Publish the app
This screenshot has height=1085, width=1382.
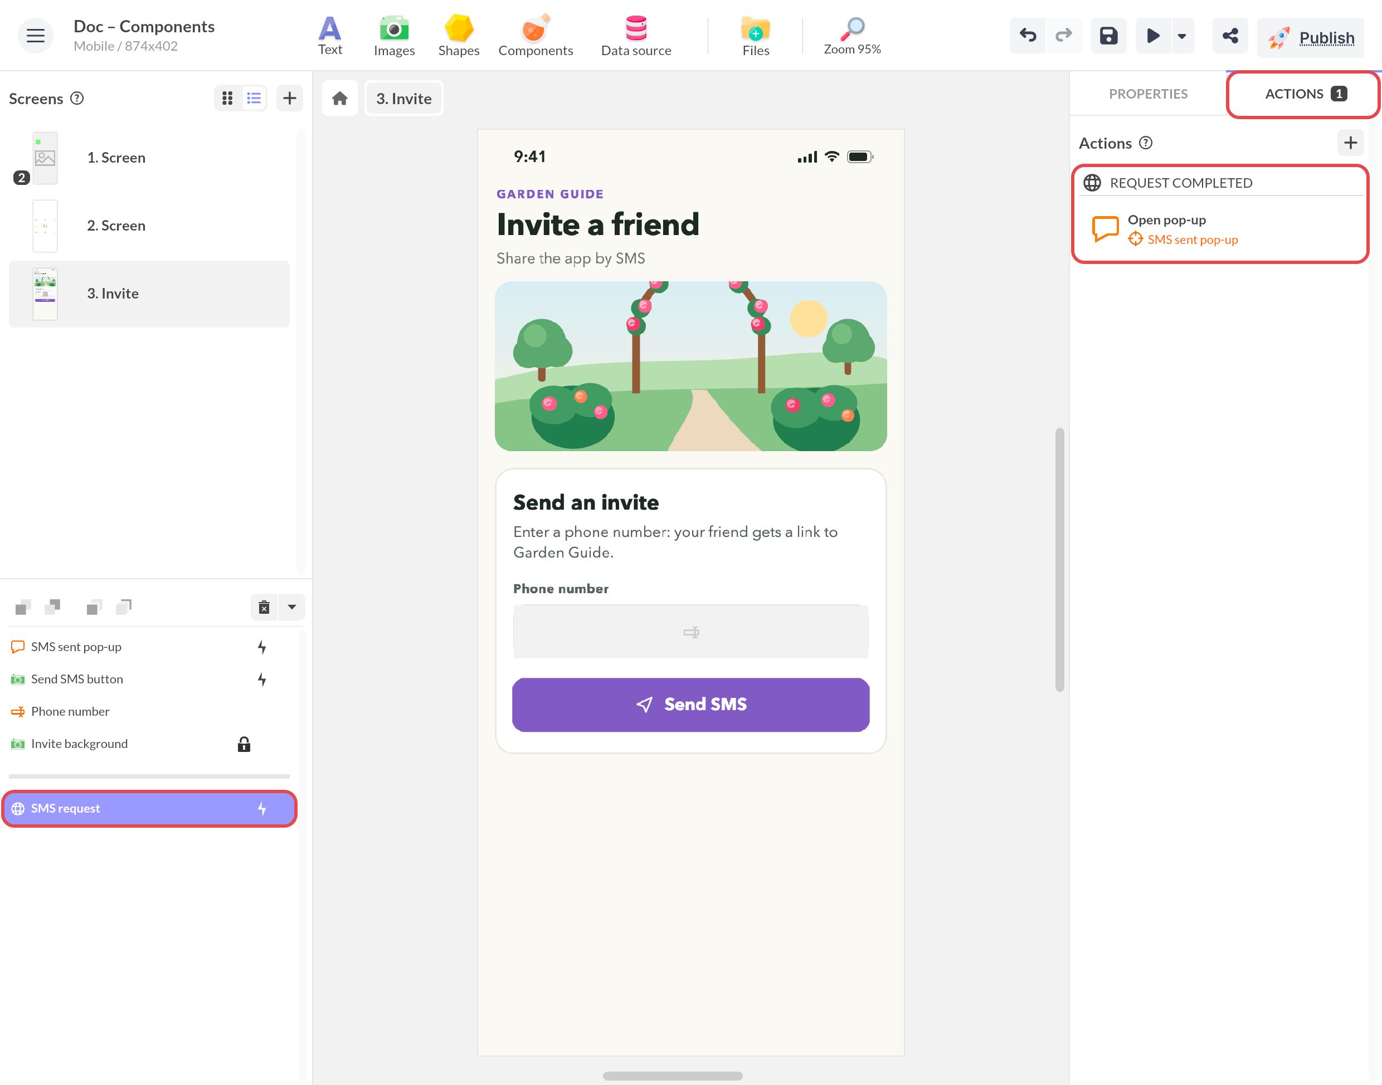tap(1310, 37)
